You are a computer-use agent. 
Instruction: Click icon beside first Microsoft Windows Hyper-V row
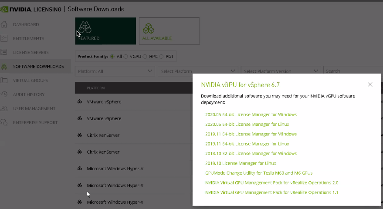click(x=80, y=169)
